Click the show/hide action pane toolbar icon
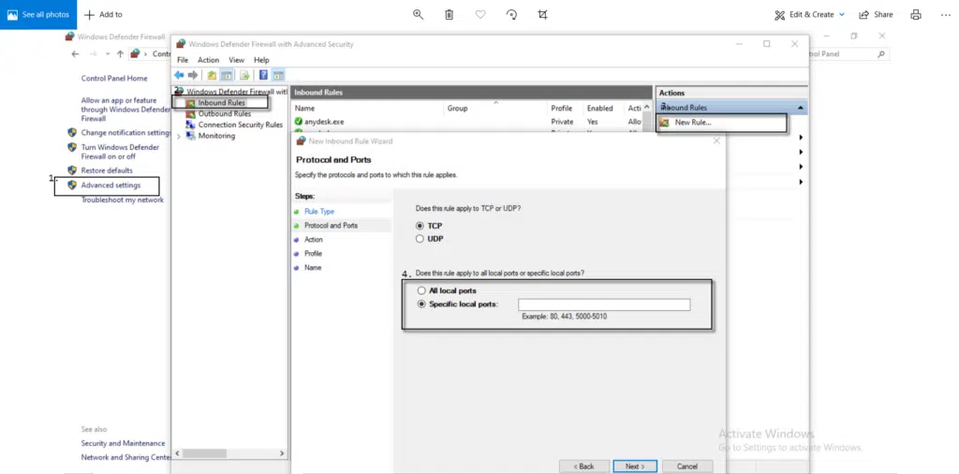The image size is (959, 474). pyautogui.click(x=278, y=75)
